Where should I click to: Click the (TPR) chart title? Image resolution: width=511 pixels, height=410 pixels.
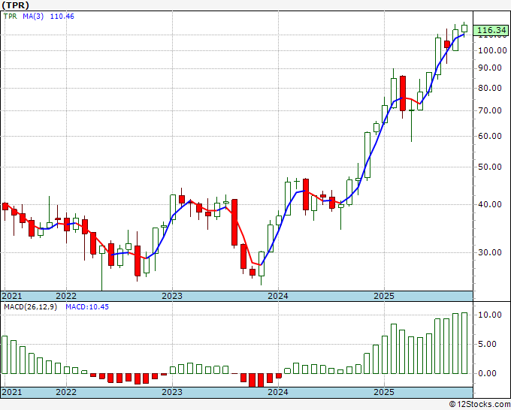[15, 5]
